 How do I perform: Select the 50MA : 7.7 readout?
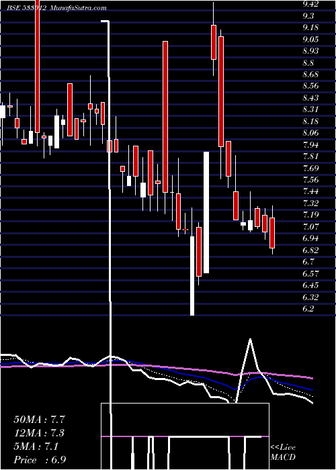[39, 420]
